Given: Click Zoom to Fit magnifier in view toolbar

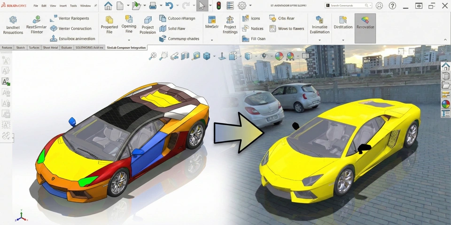Looking at the screenshot, I should pos(152,56).
